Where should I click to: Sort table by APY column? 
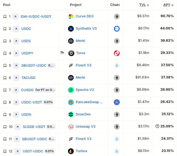[168, 5]
